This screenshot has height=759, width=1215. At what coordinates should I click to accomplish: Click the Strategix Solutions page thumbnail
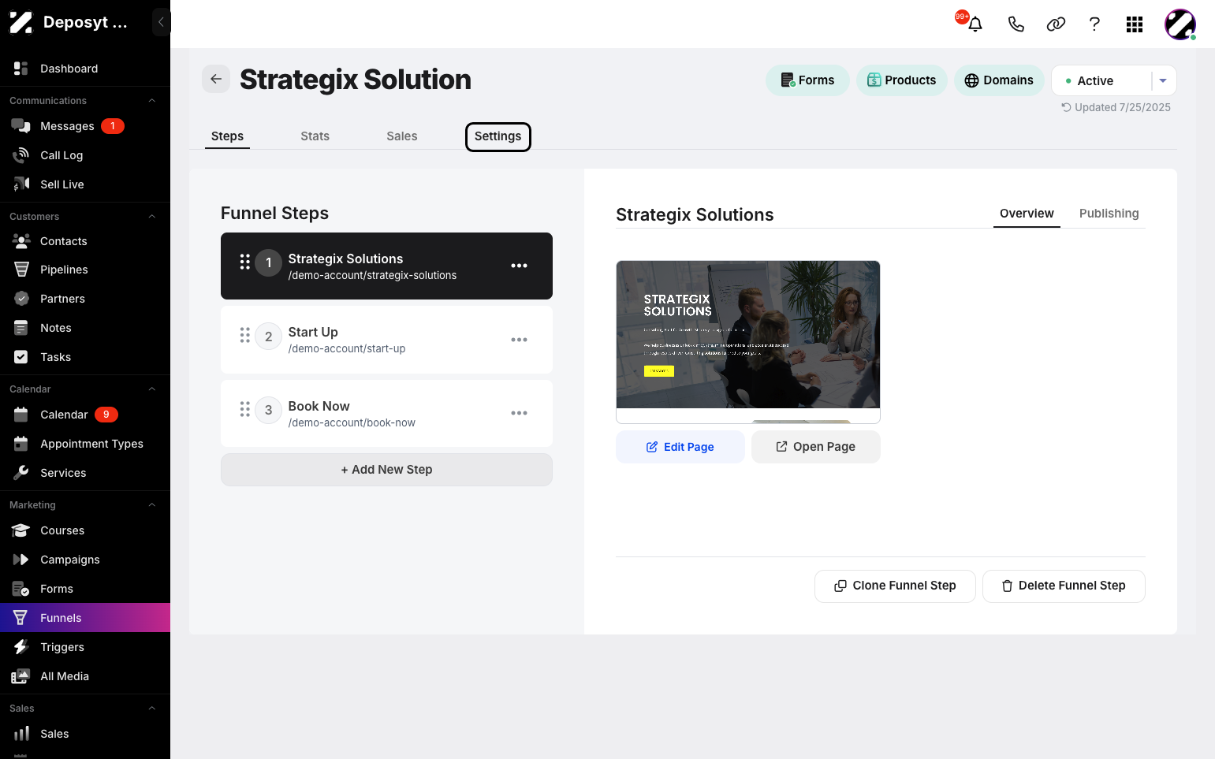(x=748, y=342)
